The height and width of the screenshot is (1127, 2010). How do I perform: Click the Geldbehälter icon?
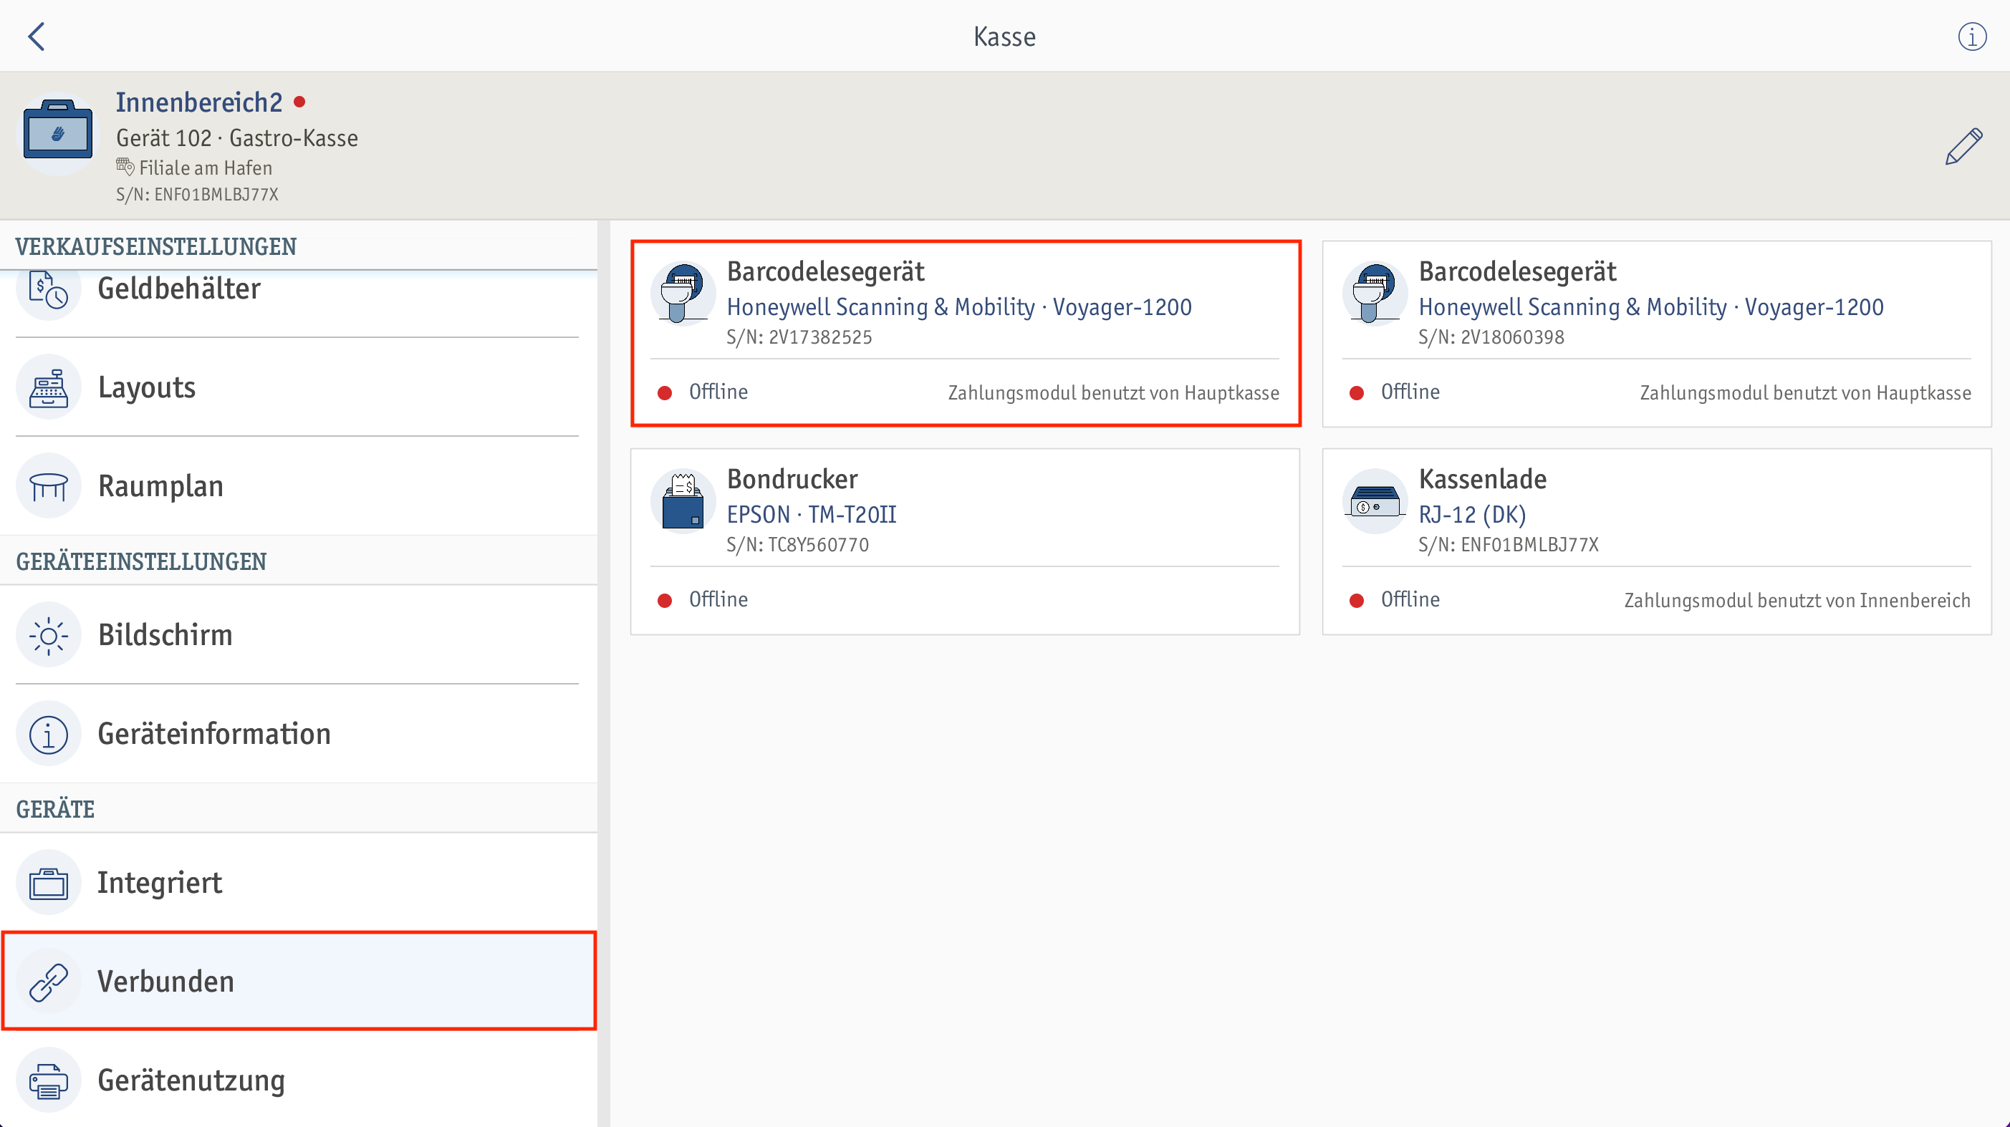tap(49, 289)
